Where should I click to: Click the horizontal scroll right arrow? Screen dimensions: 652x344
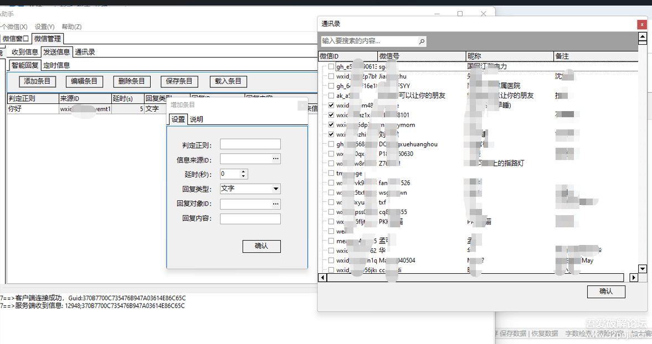coord(634,278)
